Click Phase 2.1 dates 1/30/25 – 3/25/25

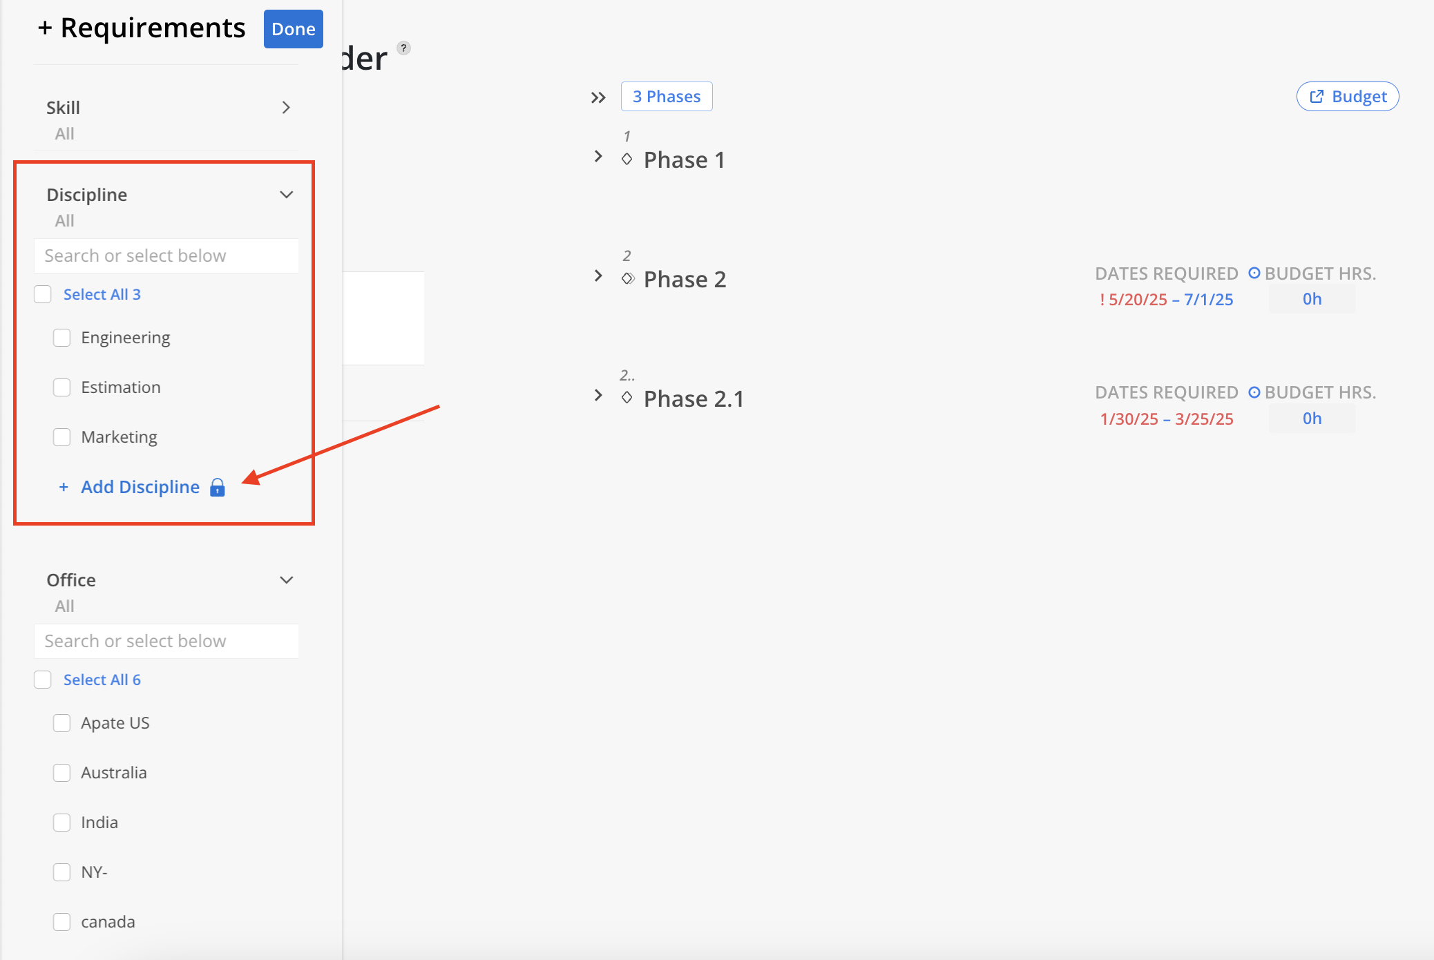click(x=1167, y=419)
